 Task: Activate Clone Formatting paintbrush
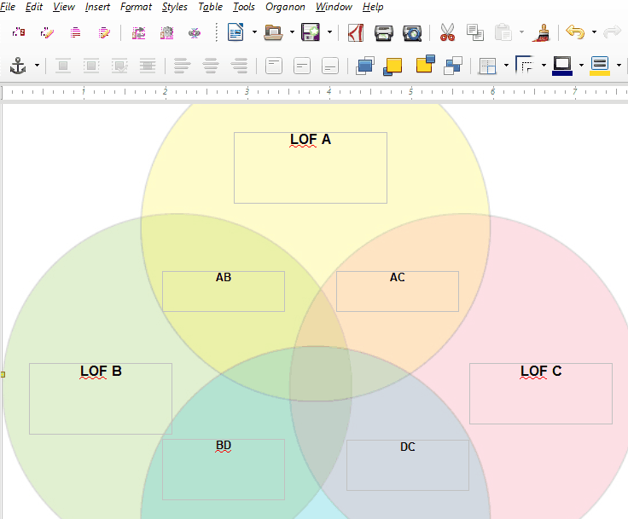541,32
